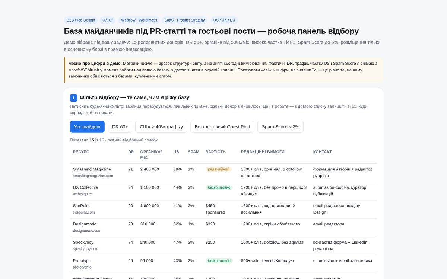The height and width of the screenshot is (279, 447).
Task: Click the 'speckyboy.com' domain text
Action: pos(86,248)
